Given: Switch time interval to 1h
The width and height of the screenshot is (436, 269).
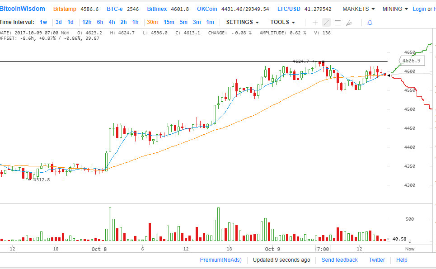Looking at the screenshot, I should coord(135,22).
